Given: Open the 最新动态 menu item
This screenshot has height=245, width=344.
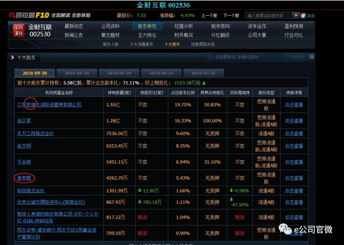Looking at the screenshot, I should (74, 26).
